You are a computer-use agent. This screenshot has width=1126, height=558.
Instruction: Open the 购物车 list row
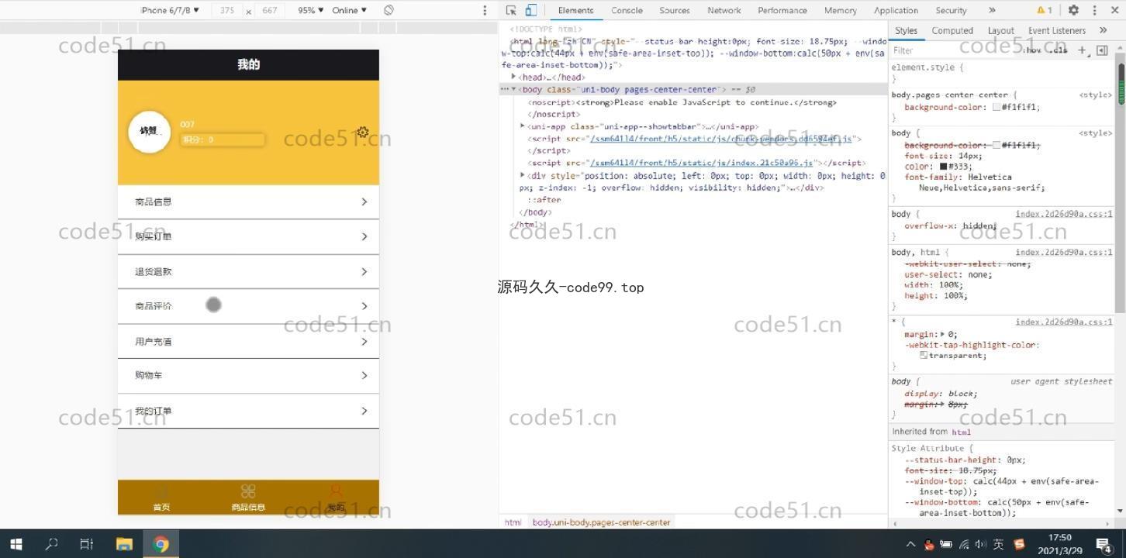(248, 376)
